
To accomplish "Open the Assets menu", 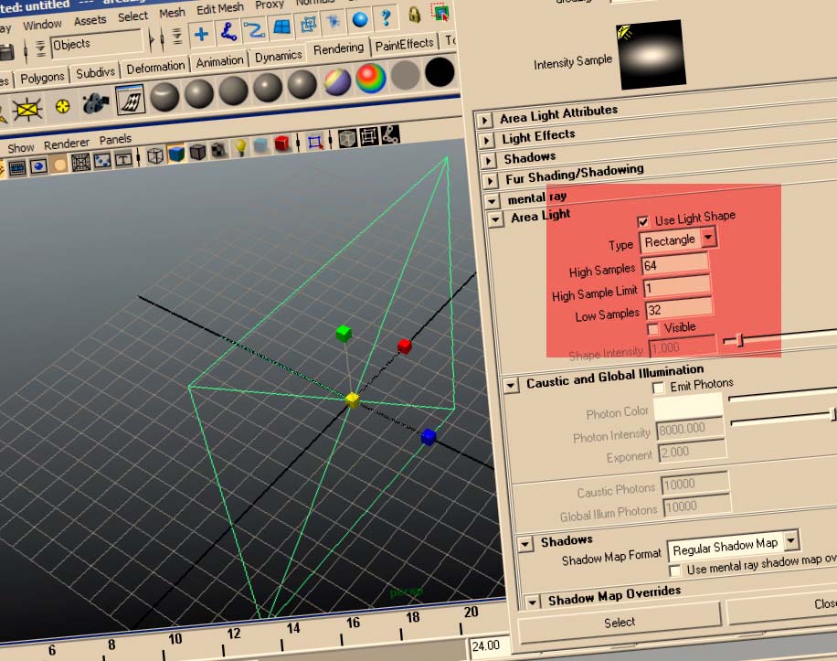I will click(90, 20).
